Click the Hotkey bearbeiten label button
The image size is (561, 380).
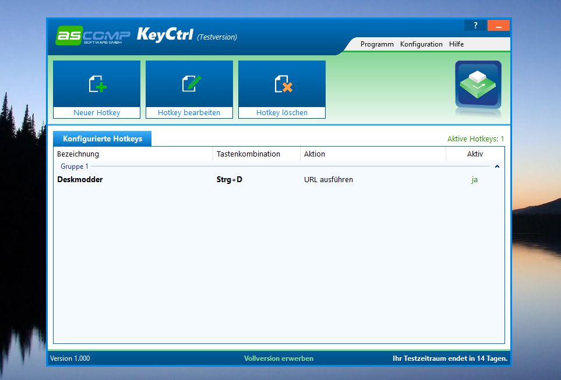(x=189, y=113)
